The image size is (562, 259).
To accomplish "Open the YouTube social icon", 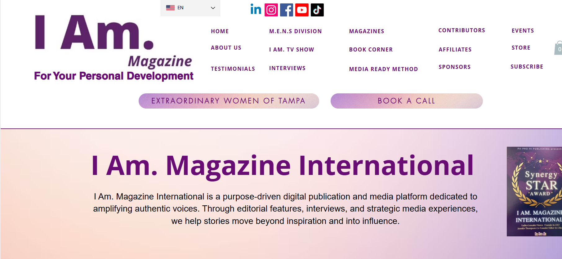I will tap(302, 10).
